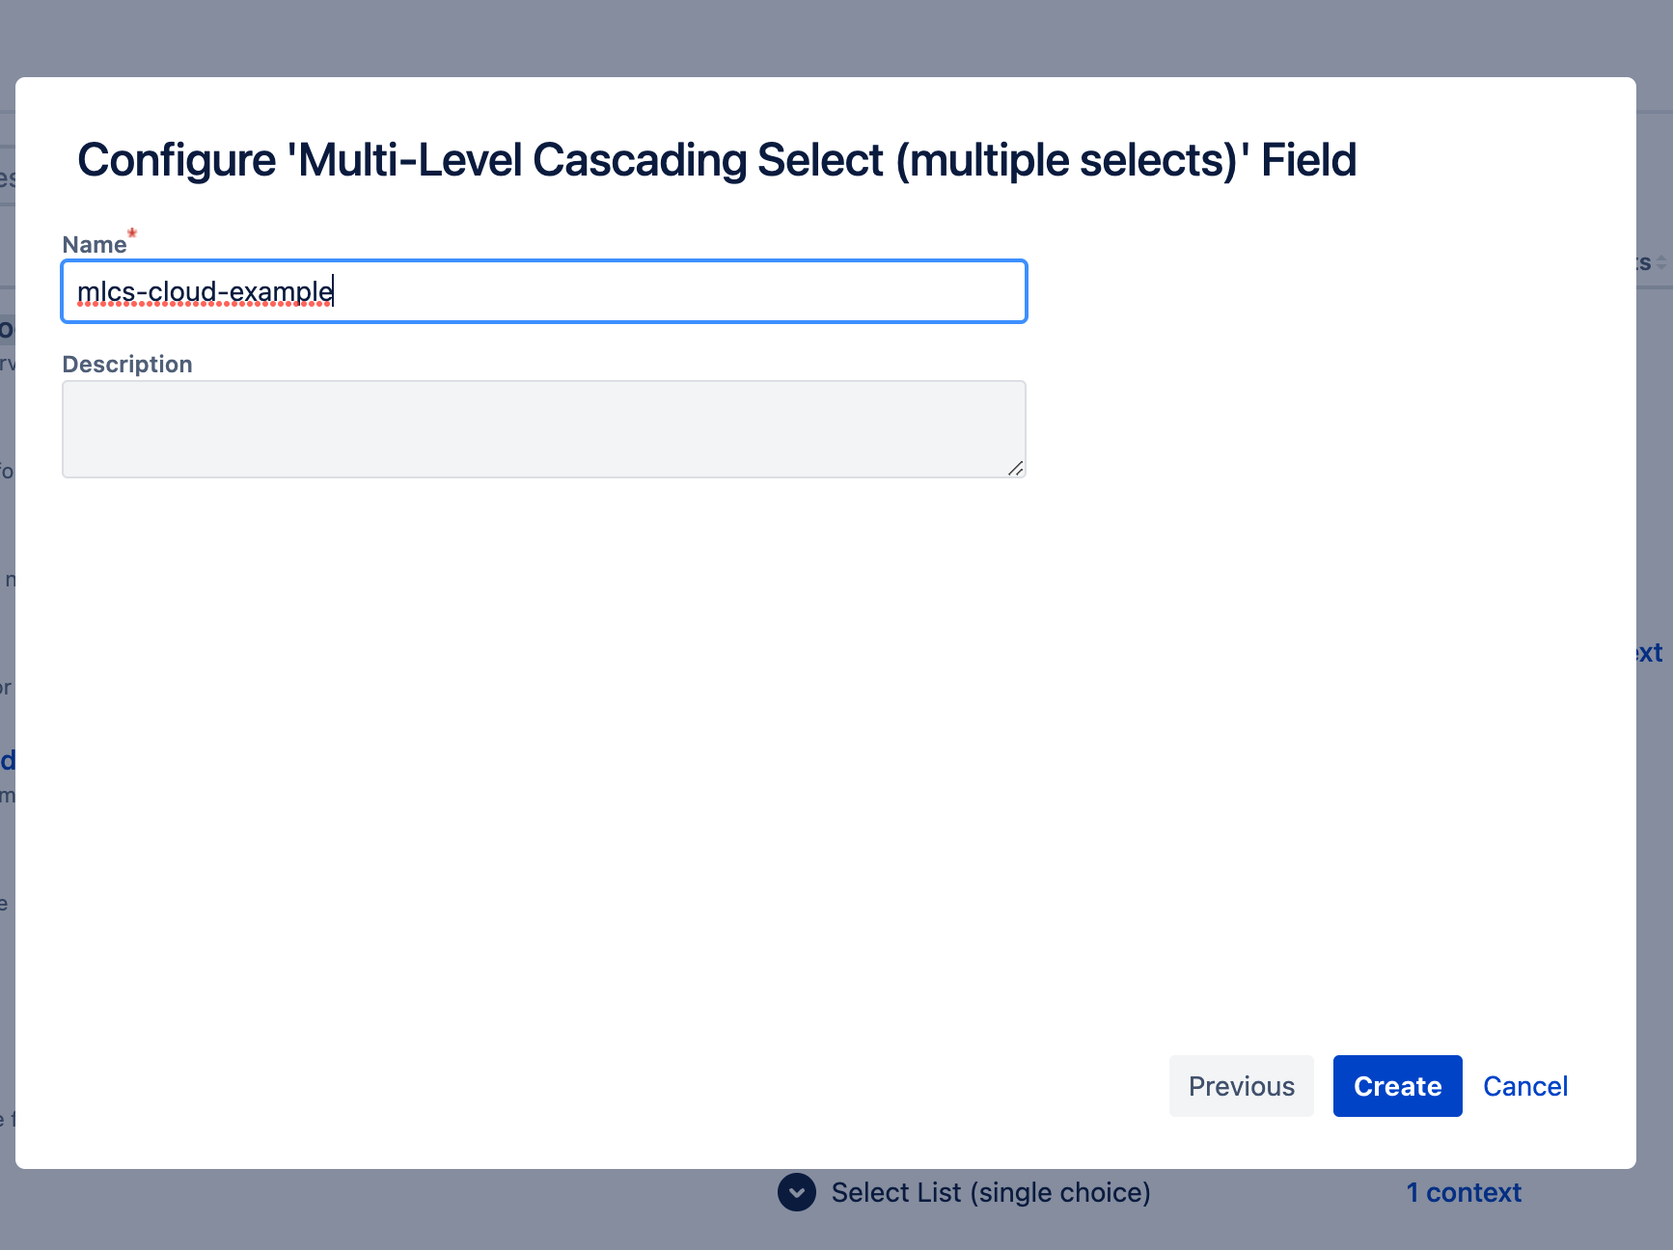Click the dimmed backdrop left of Select List
The width and height of the screenshot is (1673, 1250).
pyautogui.click(x=386, y=1209)
